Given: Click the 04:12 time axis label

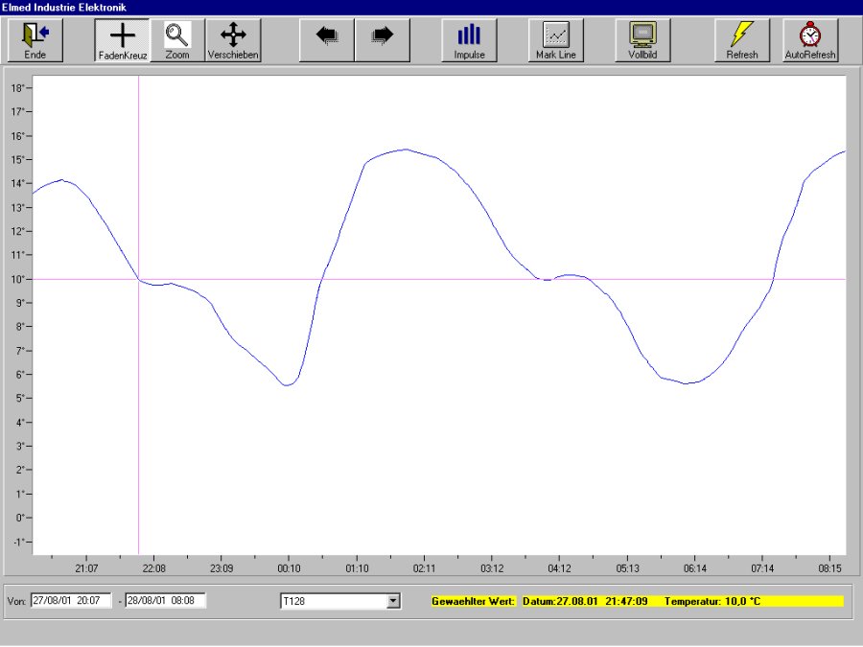Looking at the screenshot, I should tap(559, 568).
